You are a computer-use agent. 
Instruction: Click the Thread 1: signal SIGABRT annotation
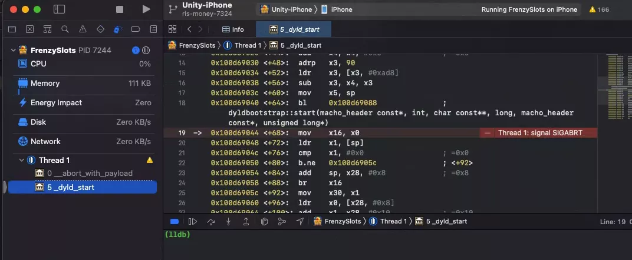point(540,133)
